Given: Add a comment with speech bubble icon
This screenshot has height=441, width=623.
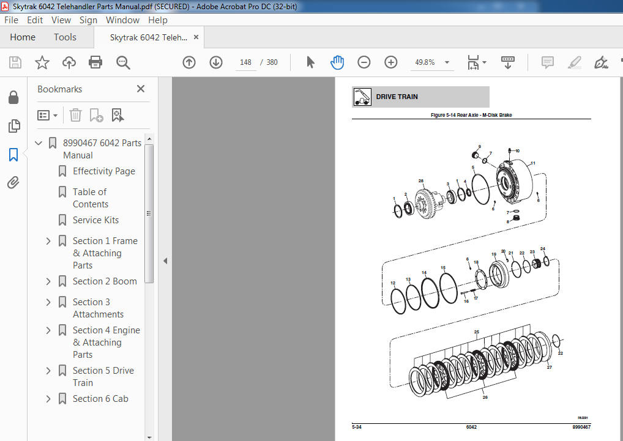Looking at the screenshot, I should (x=548, y=62).
